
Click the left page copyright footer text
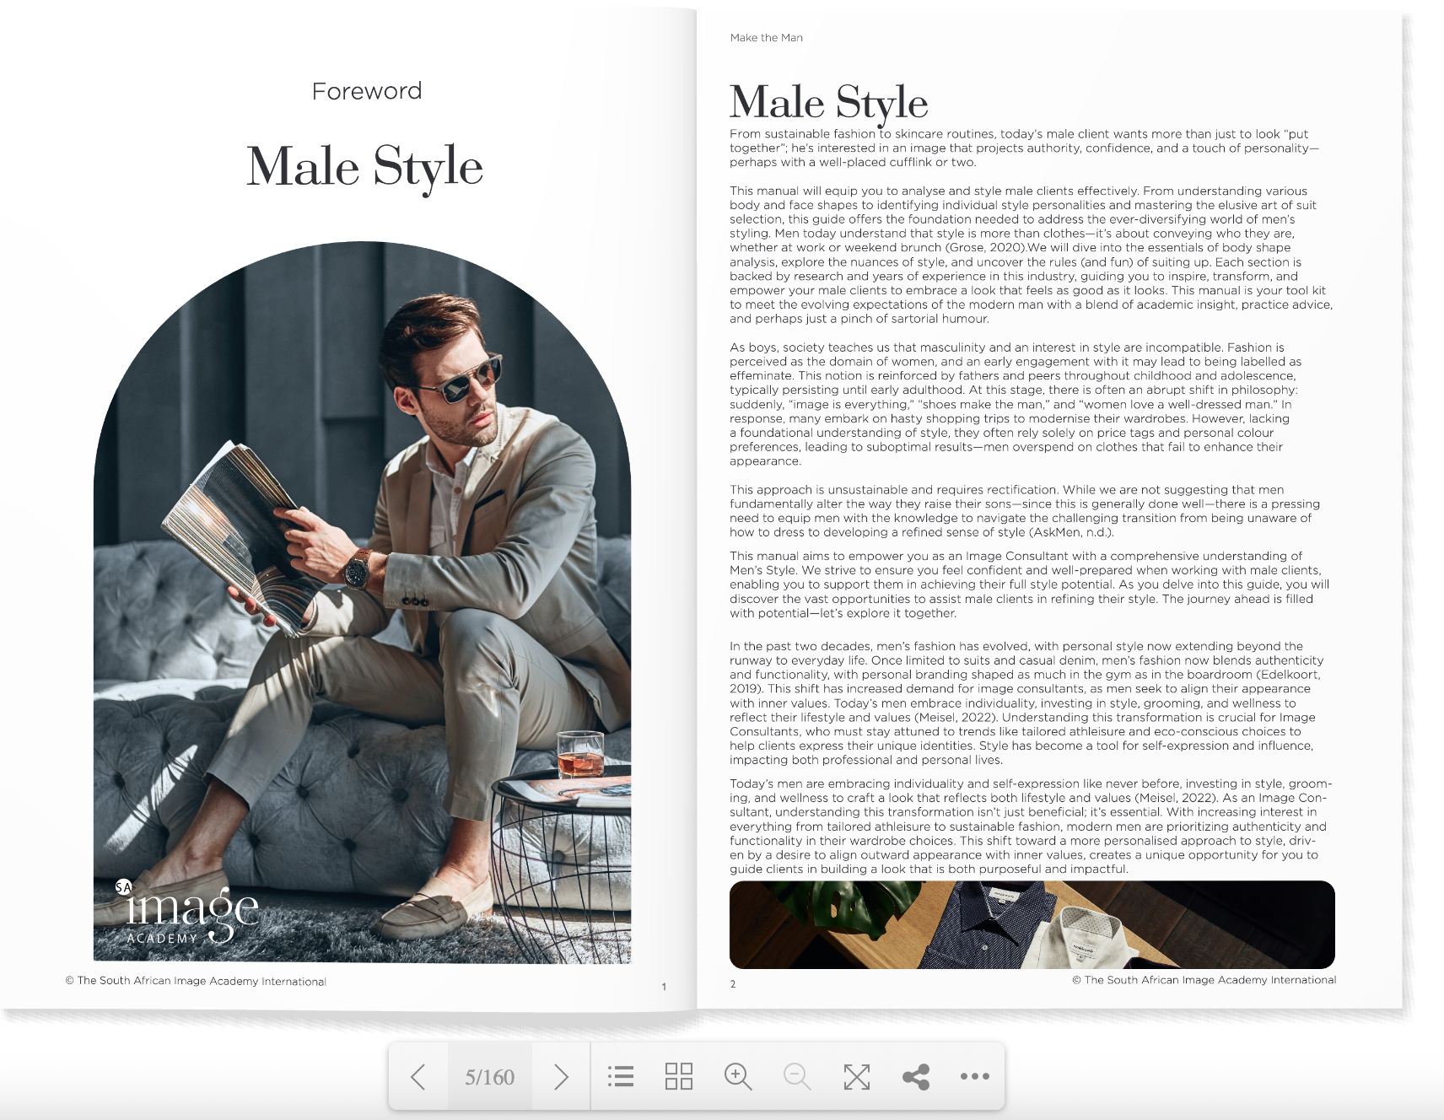coord(196,981)
